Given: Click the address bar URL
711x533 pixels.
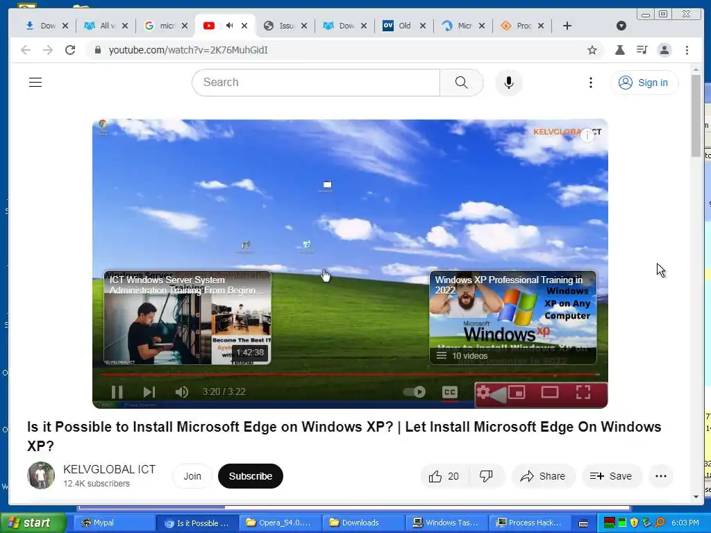Looking at the screenshot, I should point(188,50).
